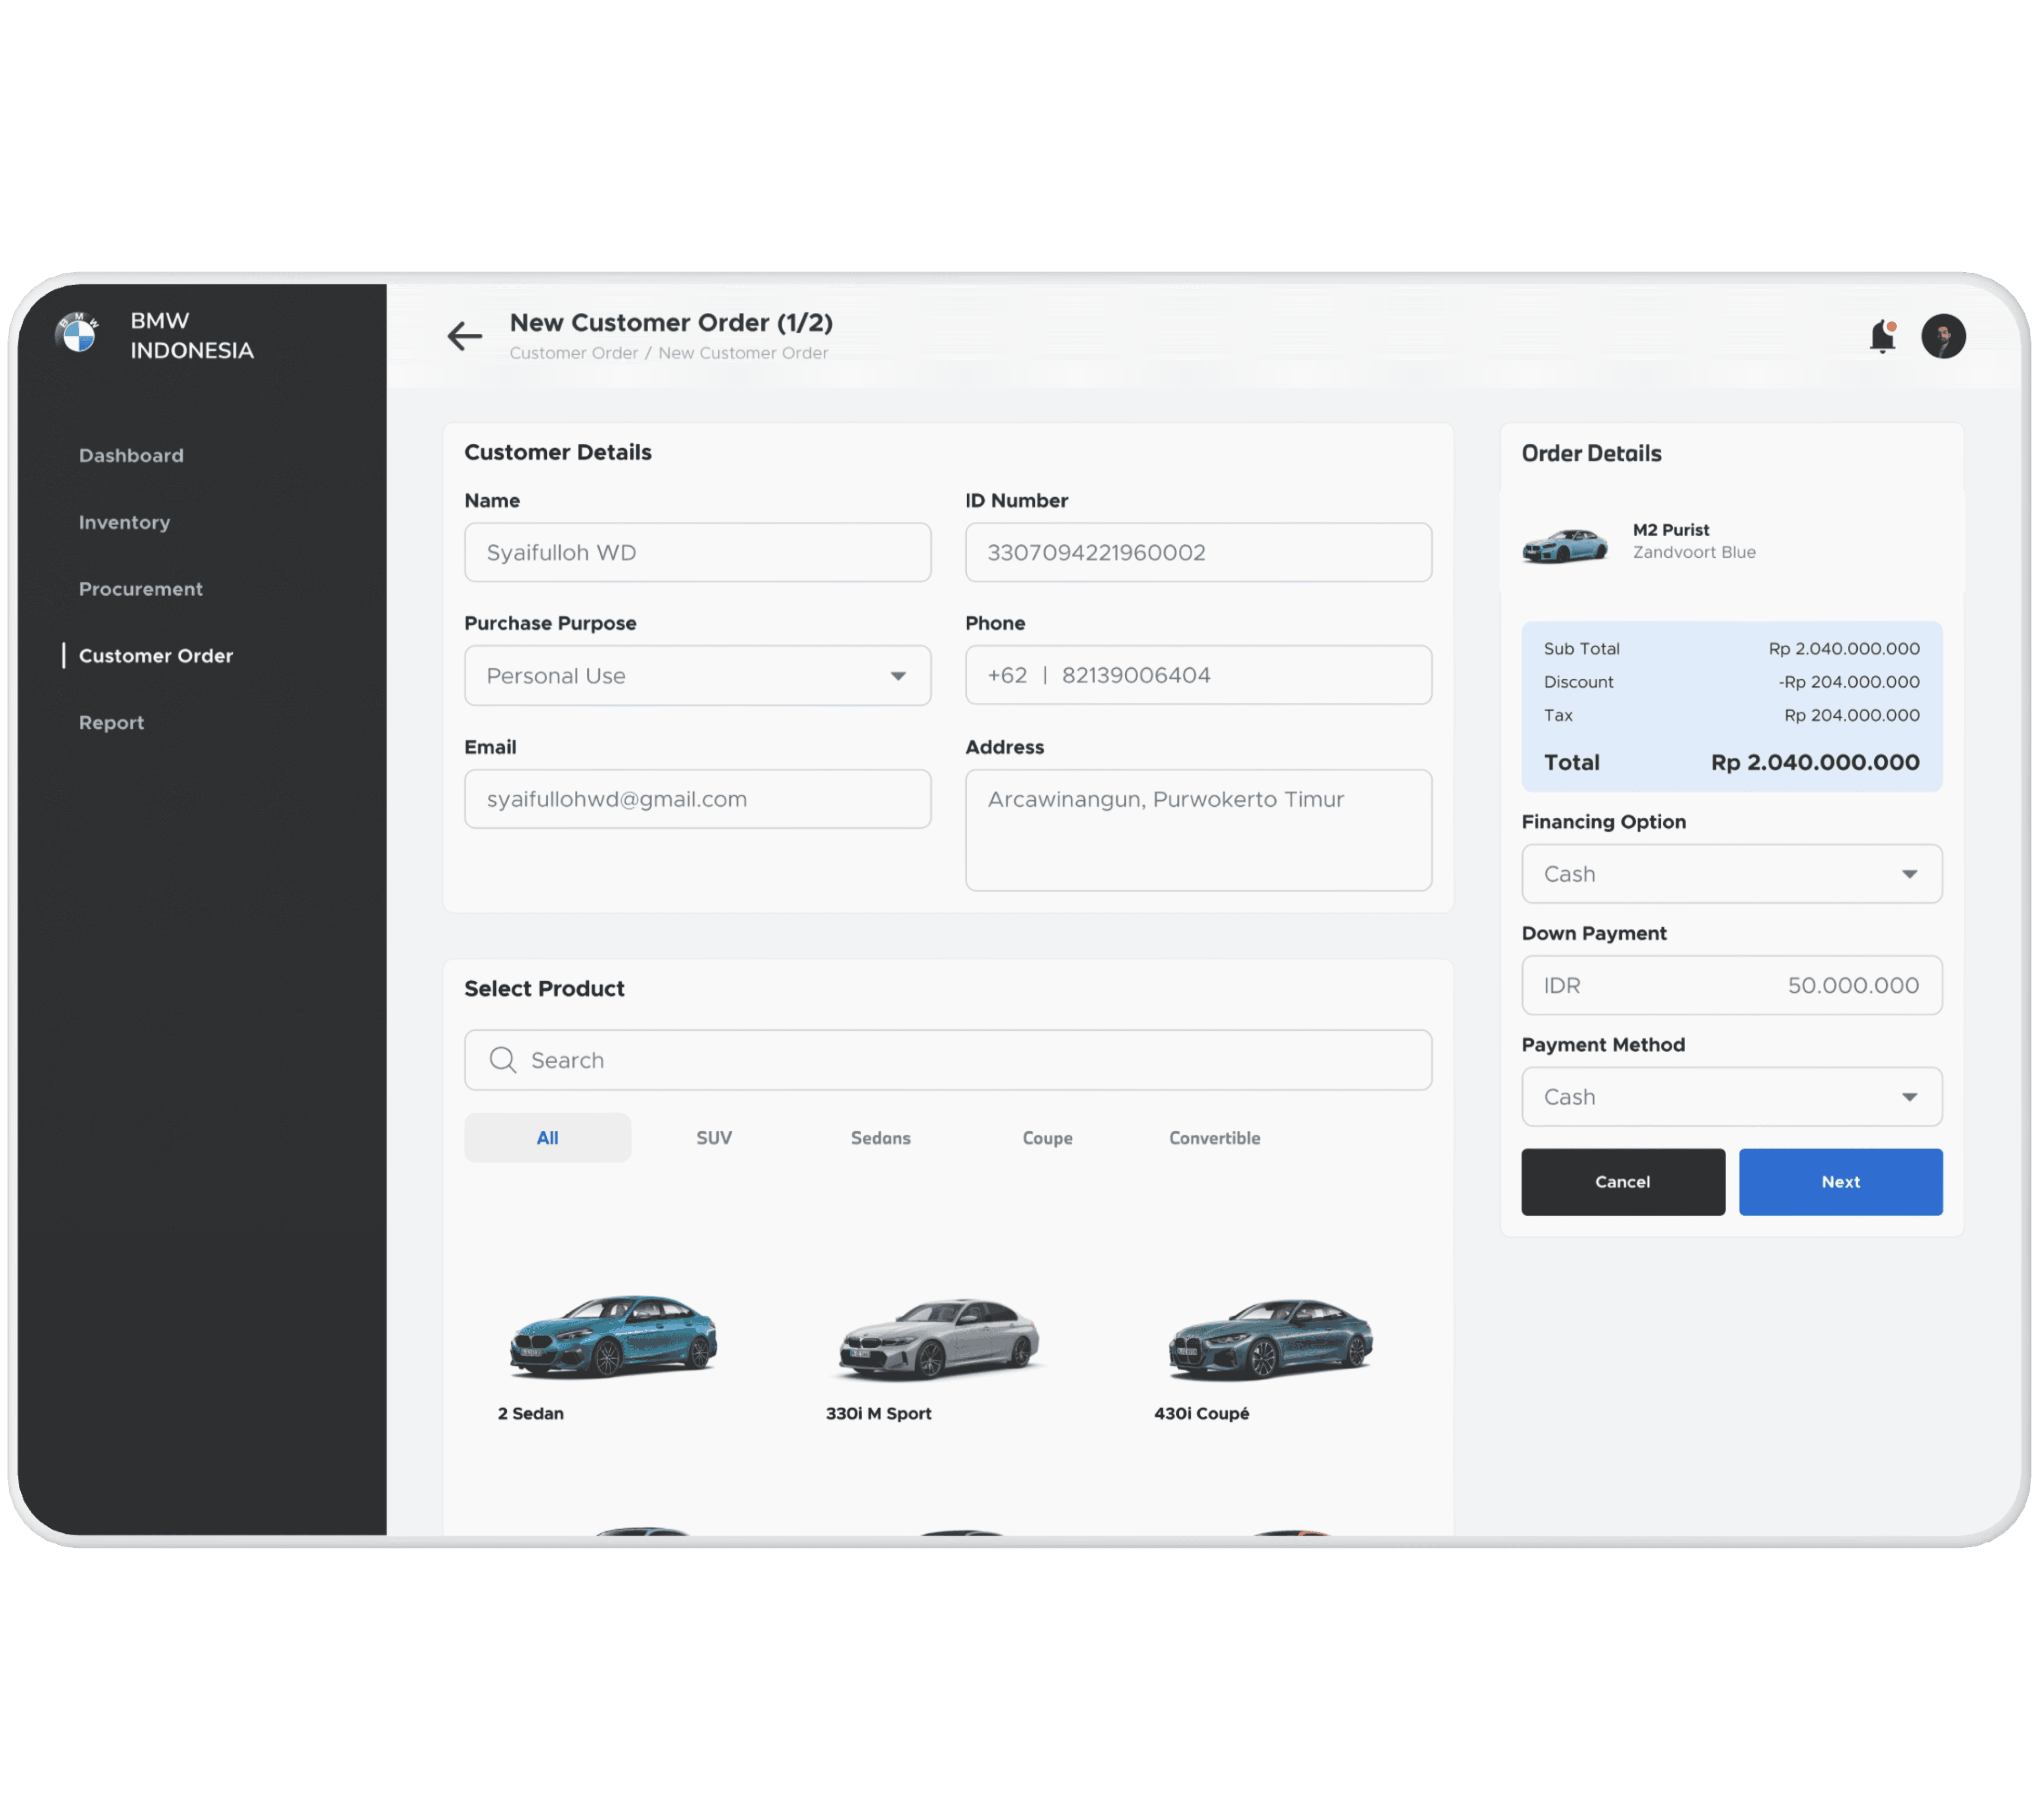Edit the Email input field
The height and width of the screenshot is (1820, 2039).
pyautogui.click(x=698, y=799)
